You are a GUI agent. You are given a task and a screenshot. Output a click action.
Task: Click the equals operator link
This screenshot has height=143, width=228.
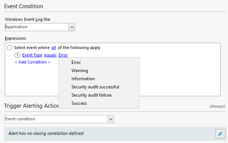pyautogui.click(x=50, y=55)
